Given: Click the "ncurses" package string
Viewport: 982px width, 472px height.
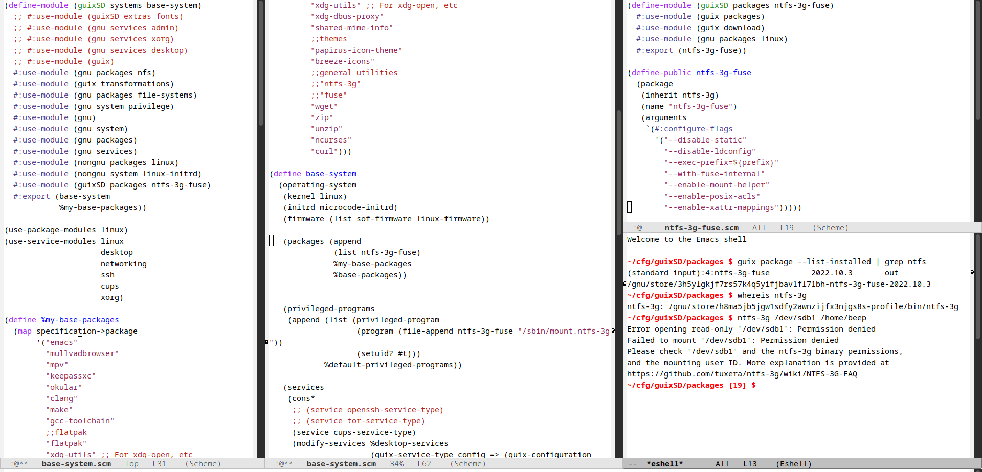Looking at the screenshot, I should pyautogui.click(x=331, y=140).
